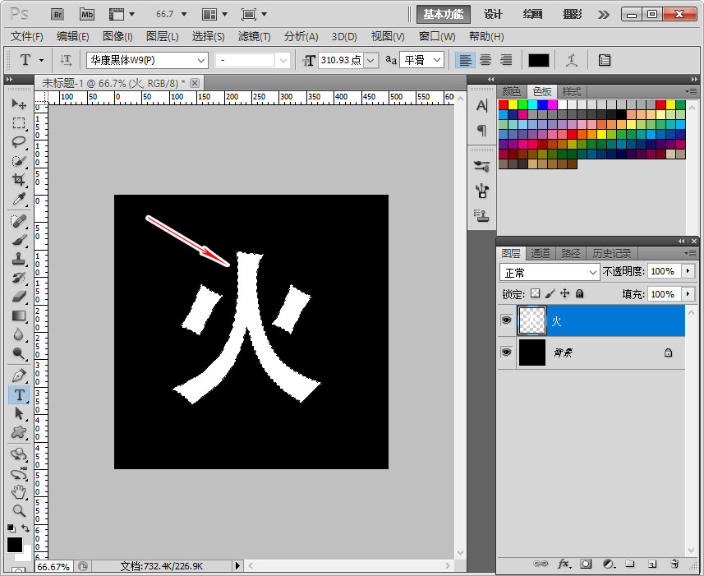Open the font family dropdown 华康黑体W9(P)

pos(147,60)
